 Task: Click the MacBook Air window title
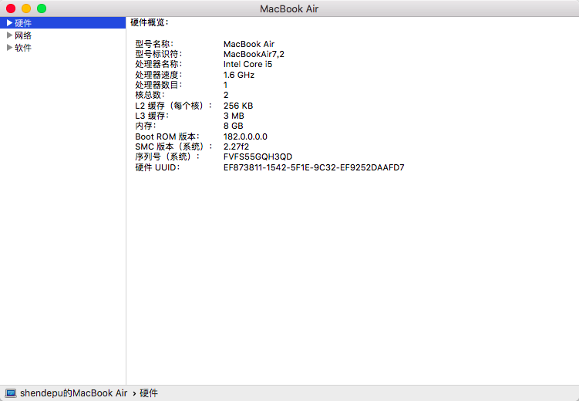pos(289,8)
